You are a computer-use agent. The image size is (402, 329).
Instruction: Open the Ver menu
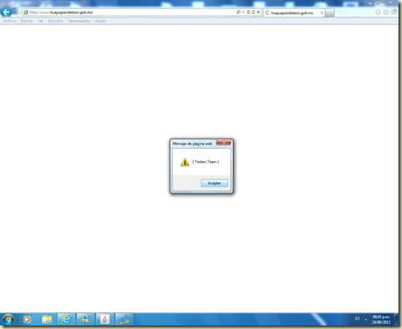[40, 21]
